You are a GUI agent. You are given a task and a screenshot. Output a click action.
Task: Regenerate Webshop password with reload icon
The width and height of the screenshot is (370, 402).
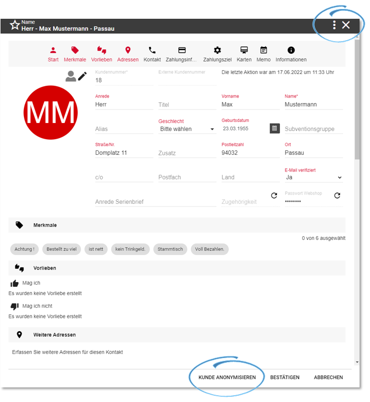337,196
